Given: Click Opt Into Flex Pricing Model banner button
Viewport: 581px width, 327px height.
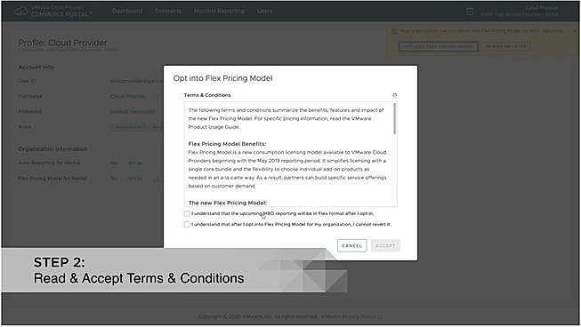Looking at the screenshot, I should [439, 46].
